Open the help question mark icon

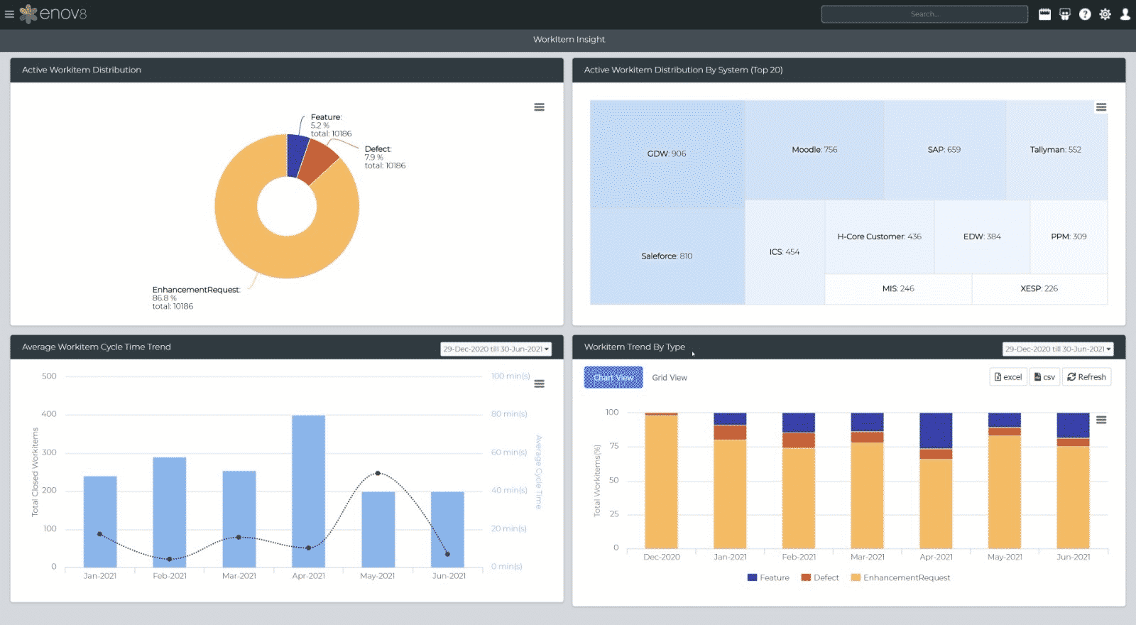[x=1085, y=14]
